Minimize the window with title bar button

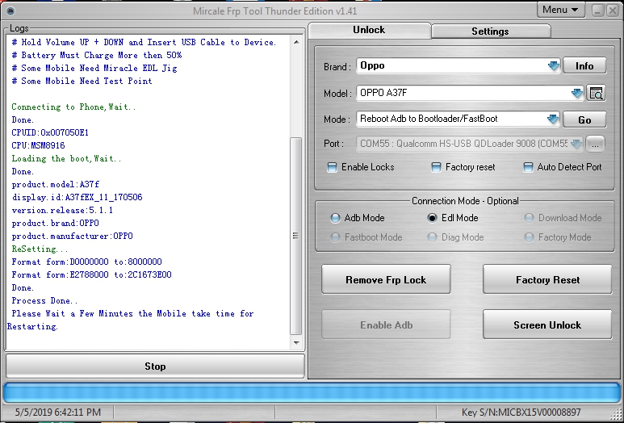[x=597, y=10]
